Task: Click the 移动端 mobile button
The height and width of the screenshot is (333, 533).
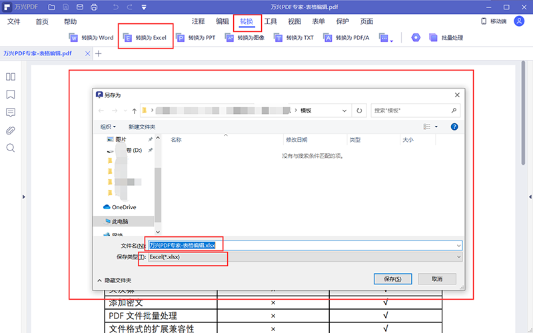Action: [494, 21]
